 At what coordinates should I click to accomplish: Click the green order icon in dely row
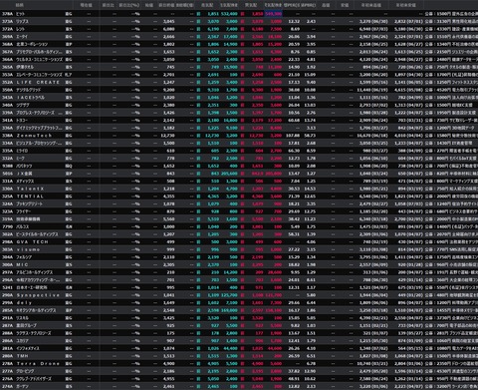coord(198,302)
